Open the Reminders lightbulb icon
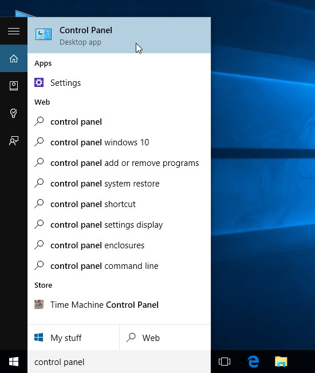Viewport: 315px width, 373px height. (14, 113)
